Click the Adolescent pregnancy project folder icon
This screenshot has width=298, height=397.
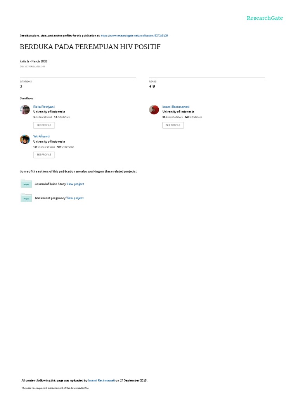26,198
